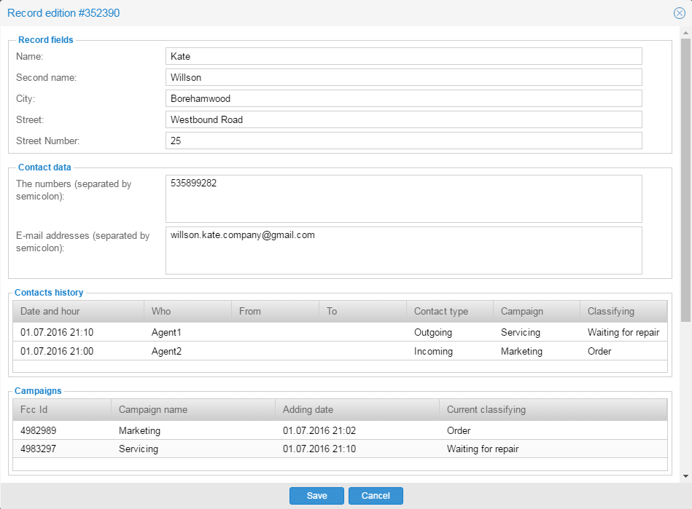Sort by Contact type column header

click(450, 311)
